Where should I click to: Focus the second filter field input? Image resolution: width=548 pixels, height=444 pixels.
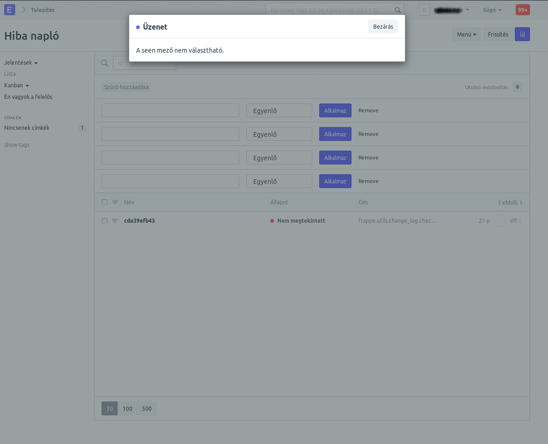170,134
